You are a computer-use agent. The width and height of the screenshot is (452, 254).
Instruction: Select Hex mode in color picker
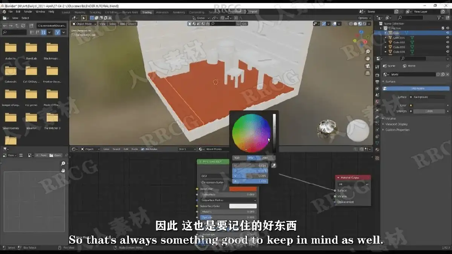(x=268, y=158)
